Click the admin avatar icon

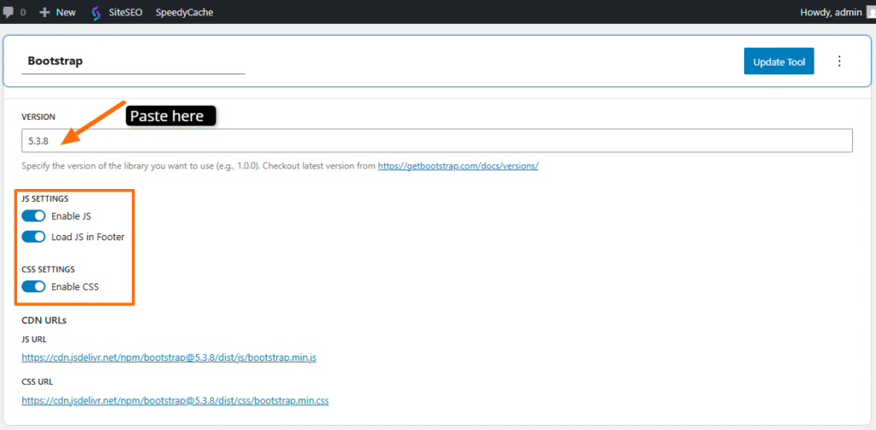point(871,12)
